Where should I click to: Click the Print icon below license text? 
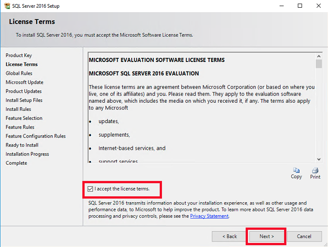click(x=315, y=171)
